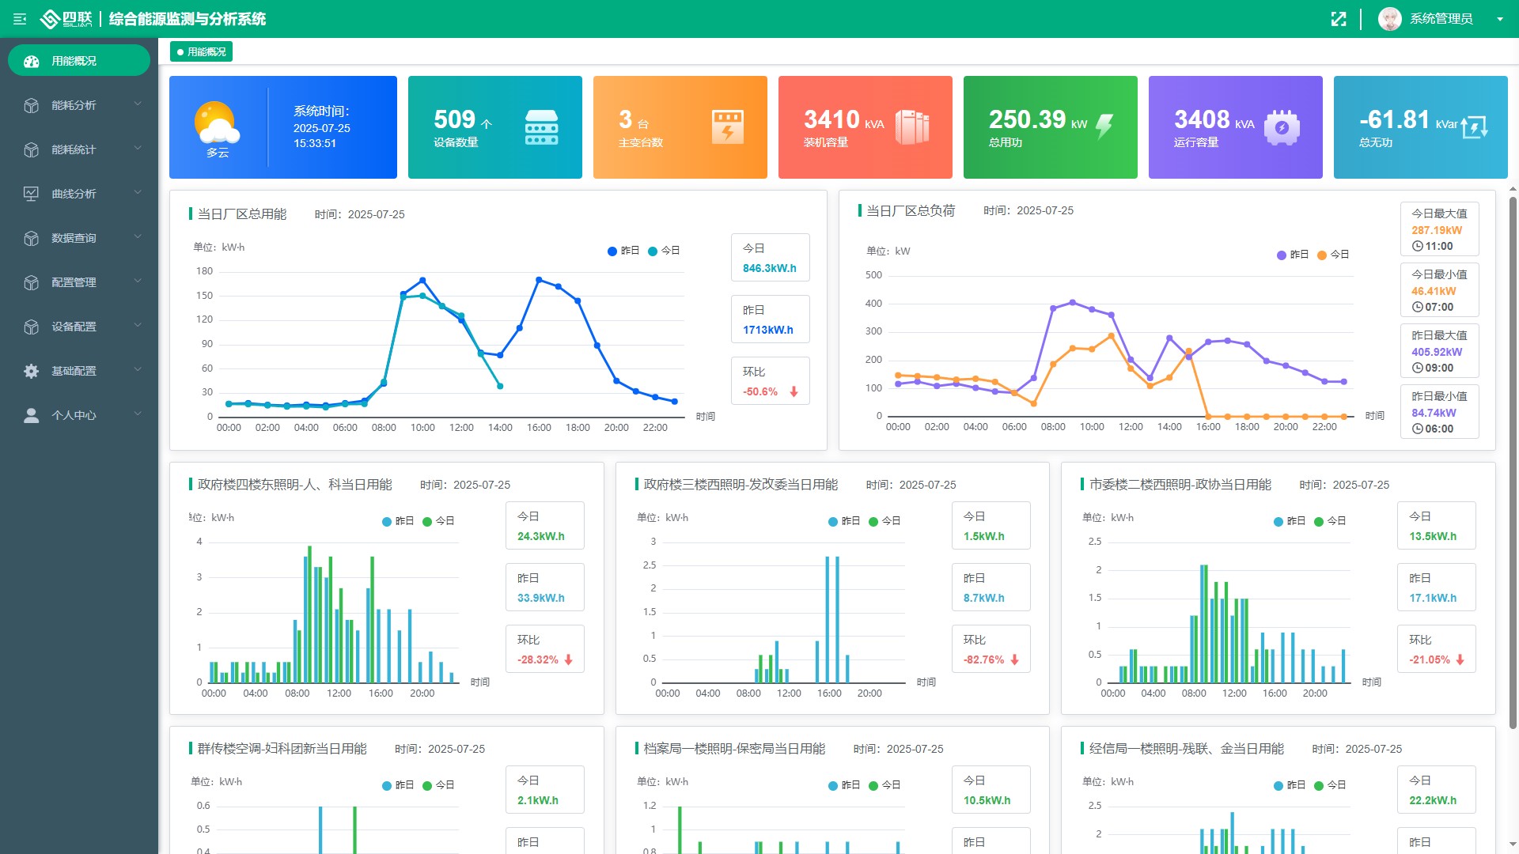
Task: Click the cloudy weather icon
Action: (x=216, y=123)
